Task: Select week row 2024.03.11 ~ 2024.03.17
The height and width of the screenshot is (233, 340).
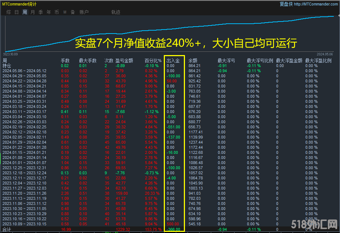Action: click(x=24, y=112)
